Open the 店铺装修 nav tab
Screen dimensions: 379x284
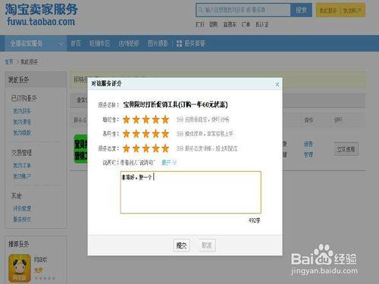tap(129, 43)
